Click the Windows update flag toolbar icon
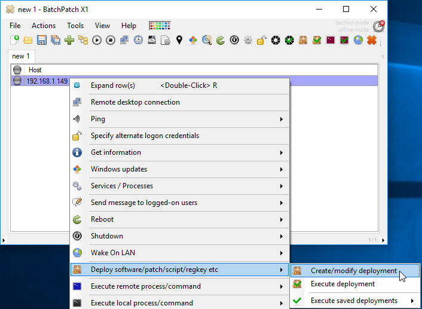Image resolution: width=422 pixels, height=309 pixels. click(x=193, y=40)
